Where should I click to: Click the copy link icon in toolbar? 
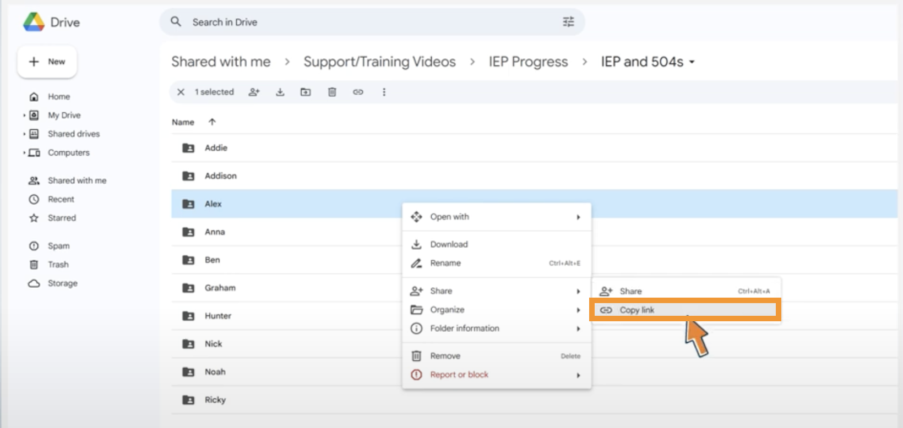tap(358, 92)
